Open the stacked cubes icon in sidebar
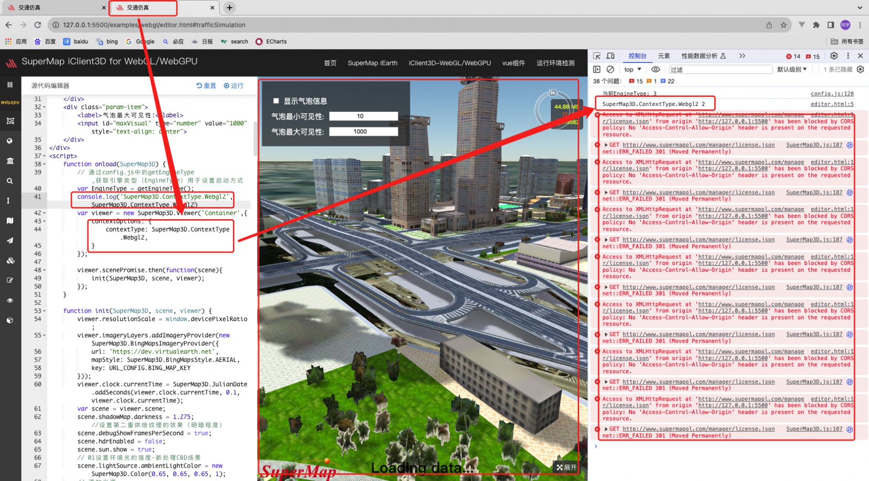 point(10,261)
